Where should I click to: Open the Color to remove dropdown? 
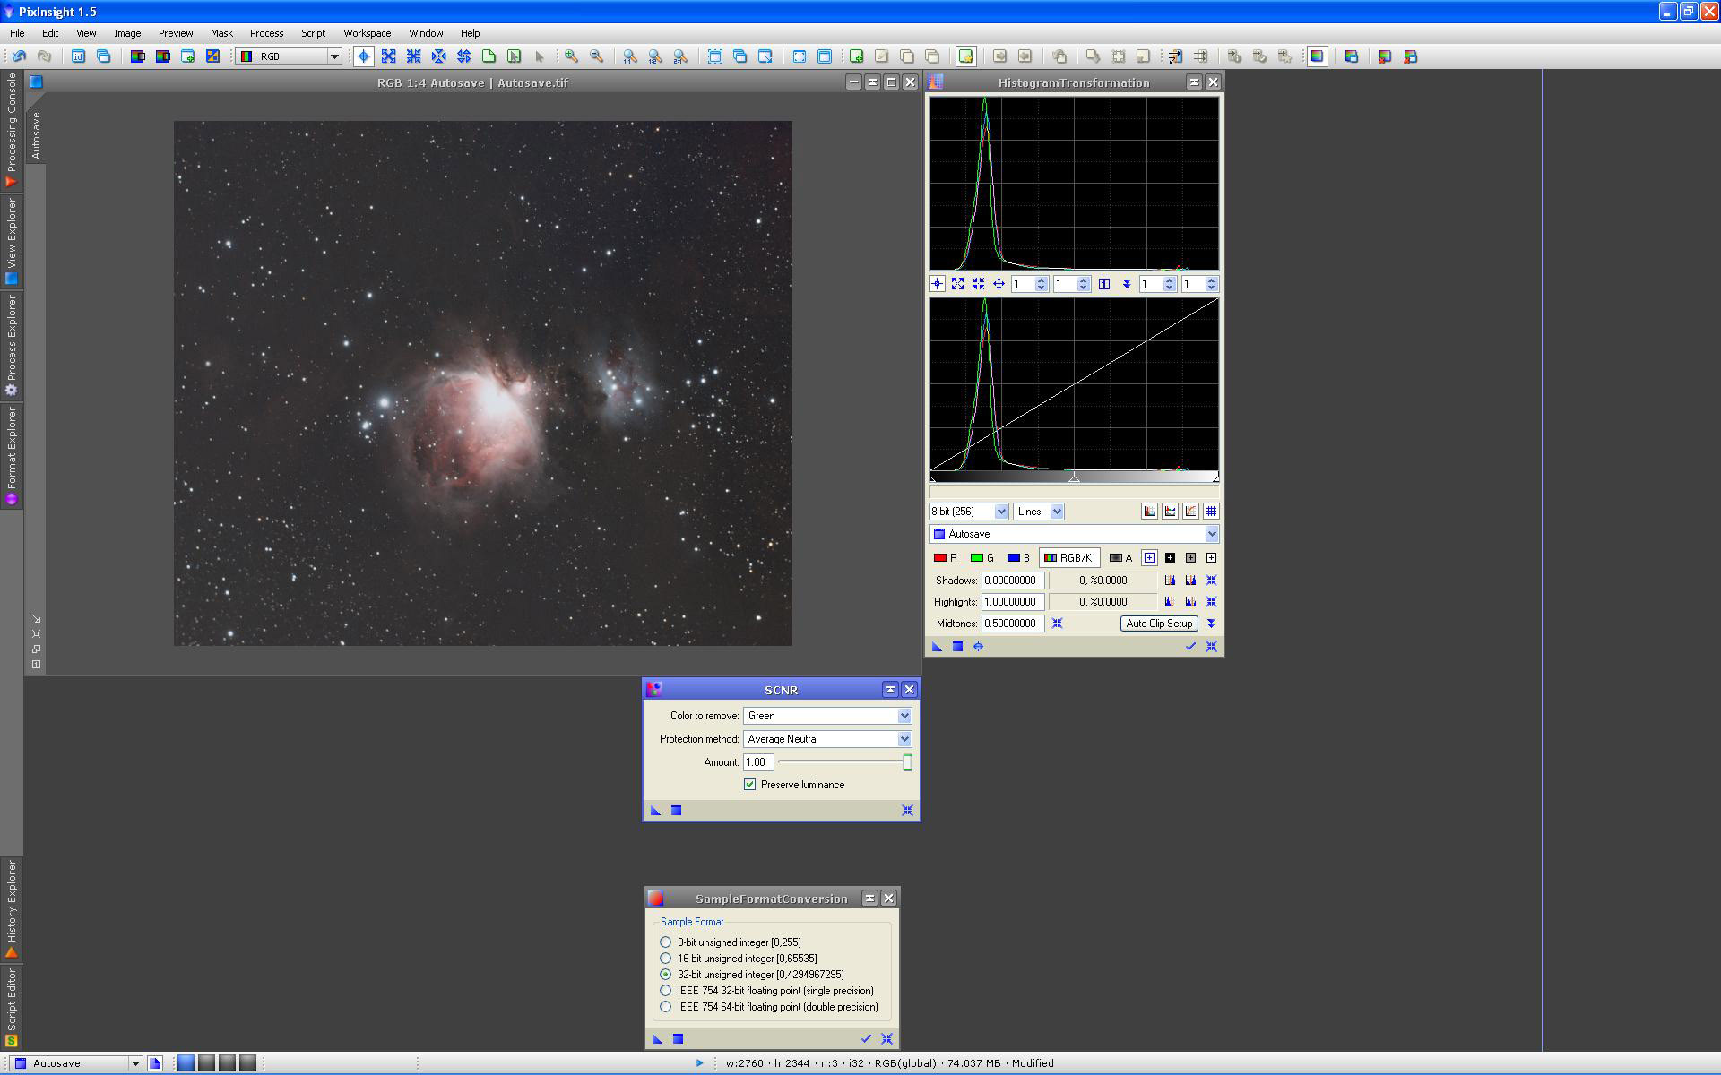[x=827, y=716]
